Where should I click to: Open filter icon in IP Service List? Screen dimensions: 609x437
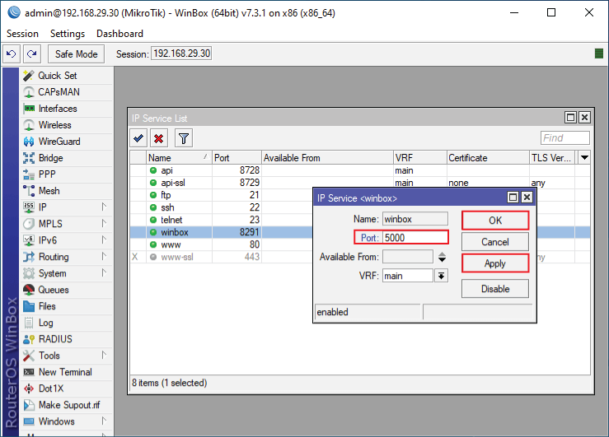[x=184, y=138]
